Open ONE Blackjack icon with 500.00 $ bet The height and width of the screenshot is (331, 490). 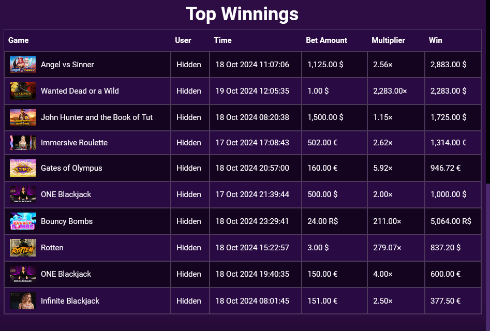click(x=22, y=194)
